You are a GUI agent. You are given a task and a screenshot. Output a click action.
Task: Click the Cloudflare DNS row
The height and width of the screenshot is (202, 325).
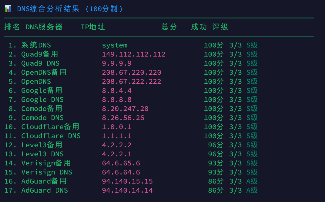click(51, 136)
